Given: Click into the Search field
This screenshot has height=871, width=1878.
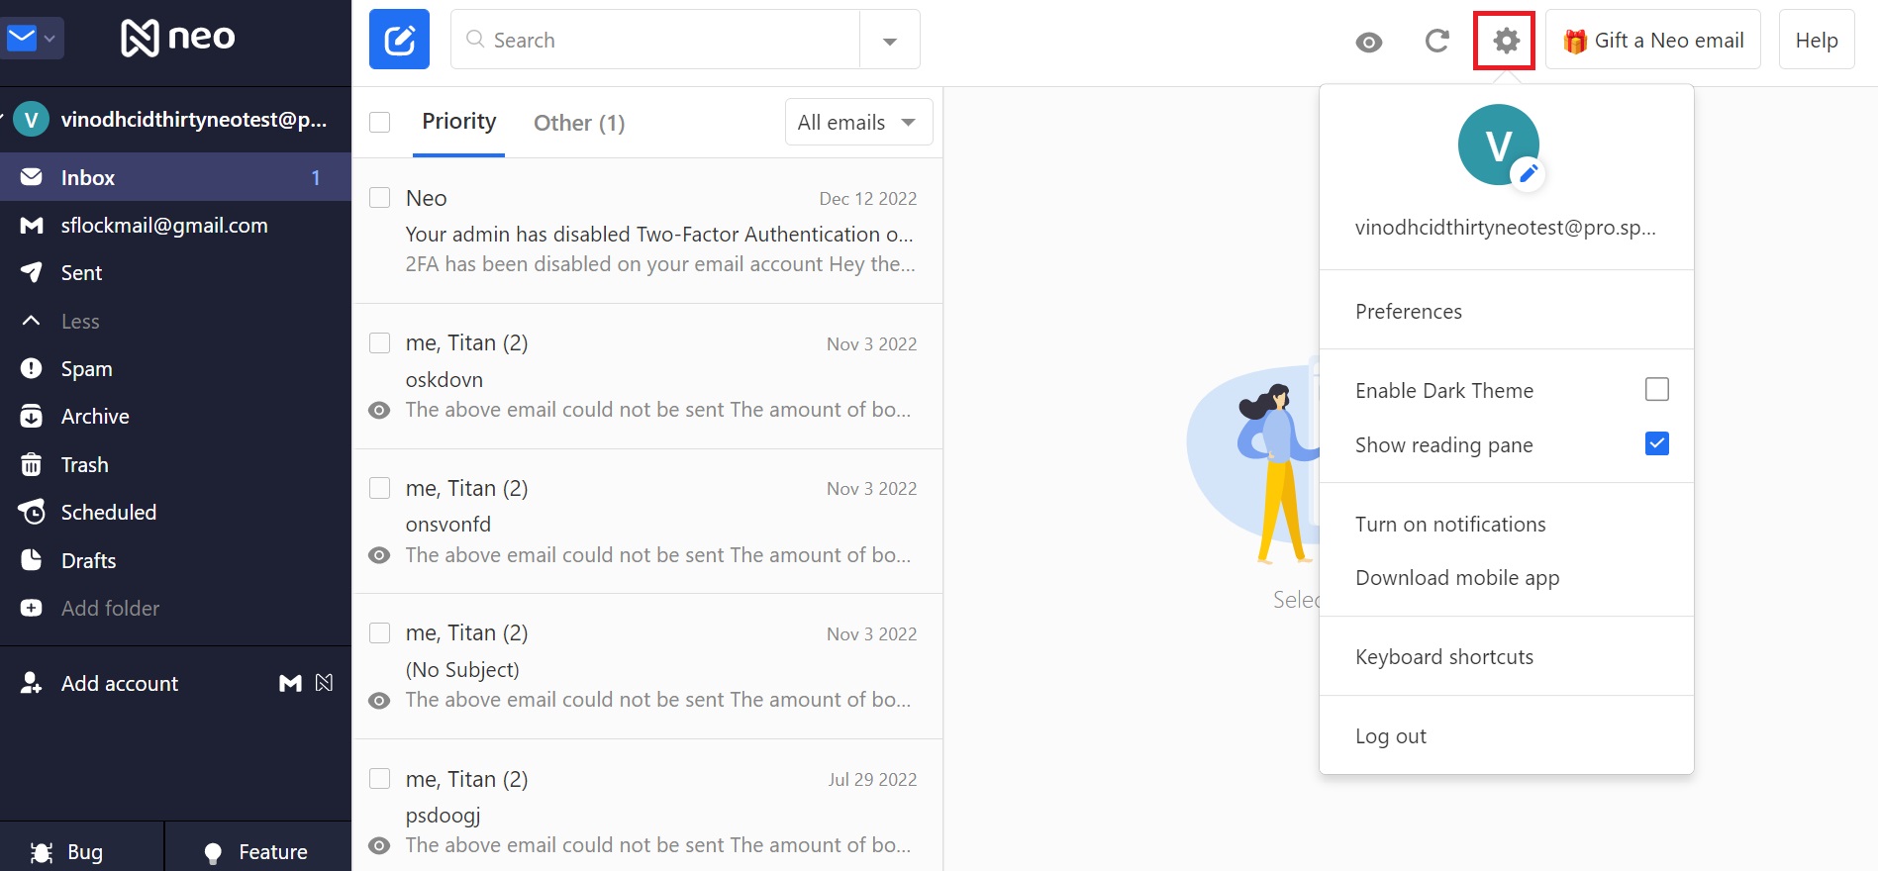Looking at the screenshot, I should 655,40.
